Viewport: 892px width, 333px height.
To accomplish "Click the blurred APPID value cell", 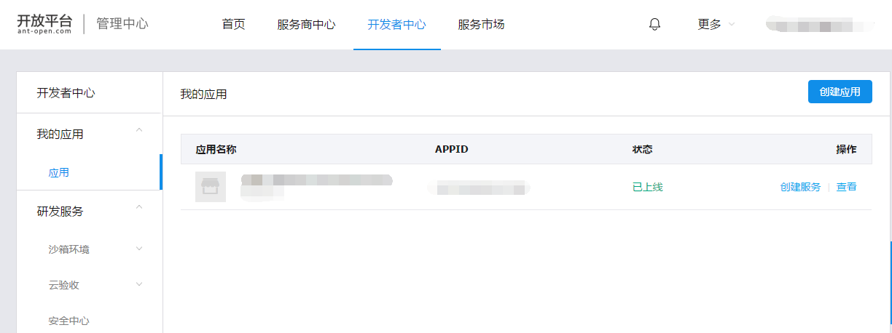I will [478, 188].
